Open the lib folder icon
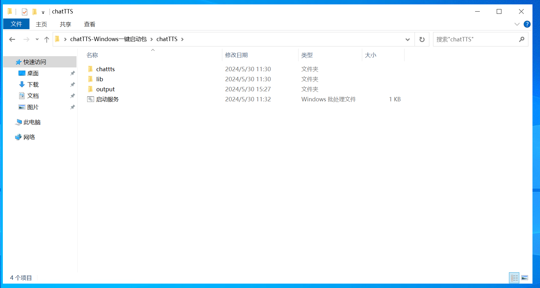This screenshot has width=540, height=288. 90,79
